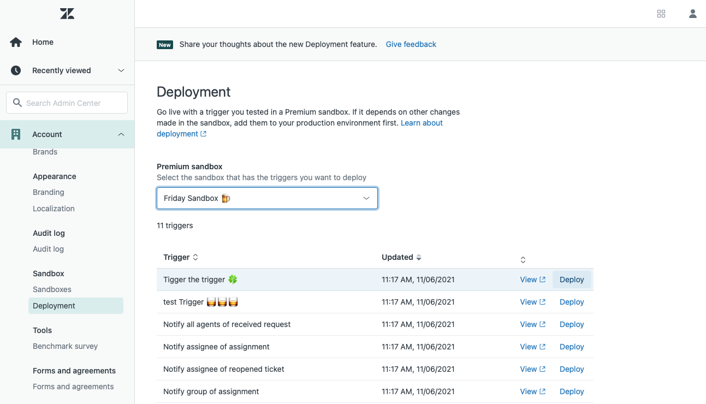This screenshot has width=706, height=404.
Task: Click the Give feedback link
Action: tap(411, 44)
